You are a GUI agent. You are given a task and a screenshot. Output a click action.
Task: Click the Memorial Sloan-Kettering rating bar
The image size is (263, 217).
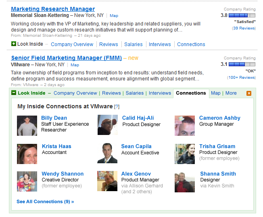(x=242, y=15)
